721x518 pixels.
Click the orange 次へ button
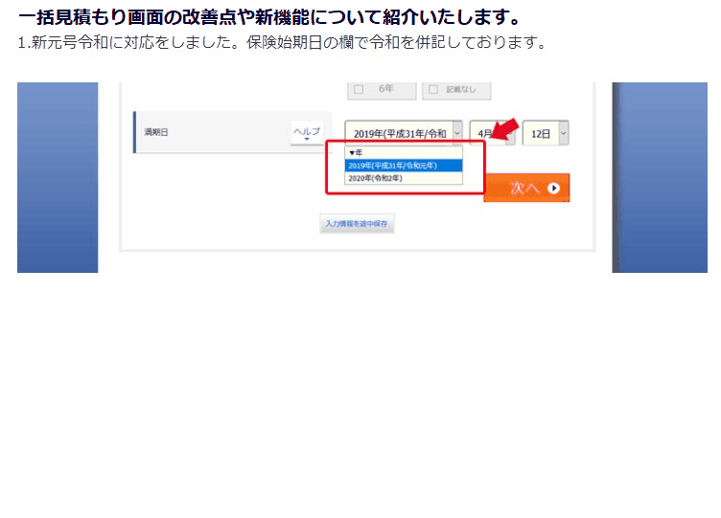point(526,188)
